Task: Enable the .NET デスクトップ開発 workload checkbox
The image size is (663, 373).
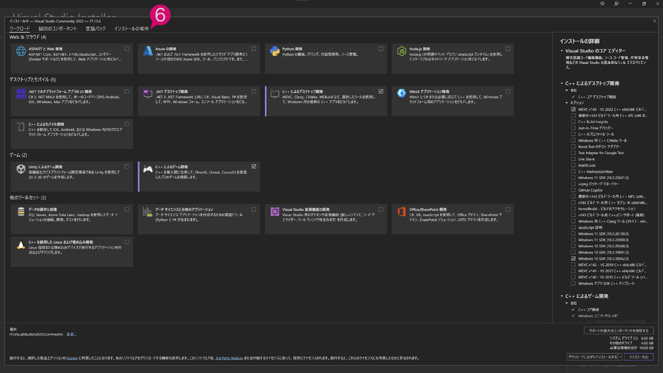Action: click(x=254, y=92)
